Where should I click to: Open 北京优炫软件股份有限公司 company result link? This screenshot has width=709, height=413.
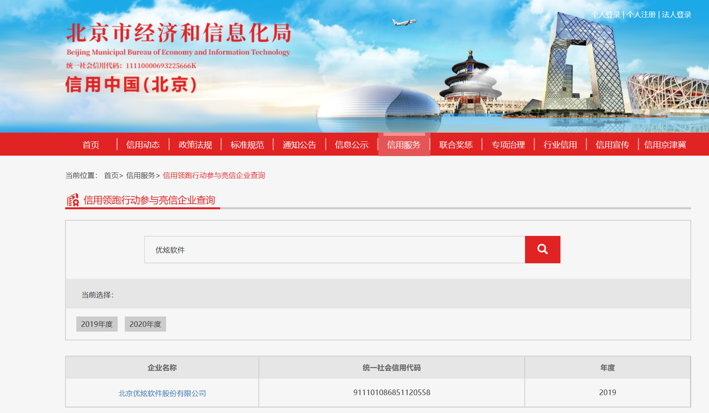coord(162,393)
